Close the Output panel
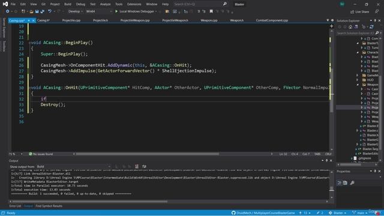Viewport: 384px width, 216px height. 331,160
